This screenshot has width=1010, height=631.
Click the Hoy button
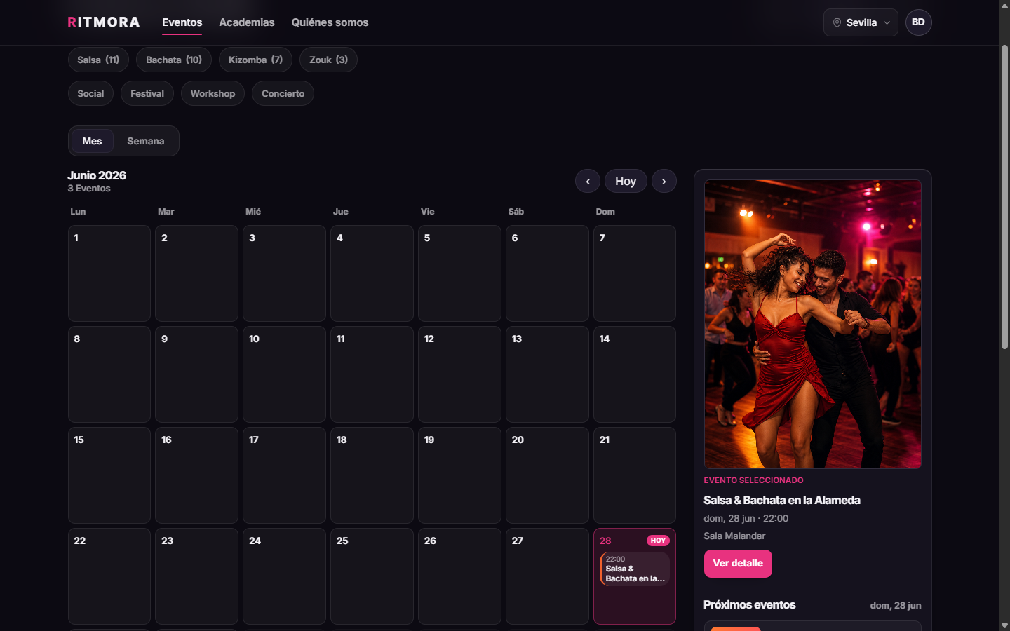(x=626, y=181)
